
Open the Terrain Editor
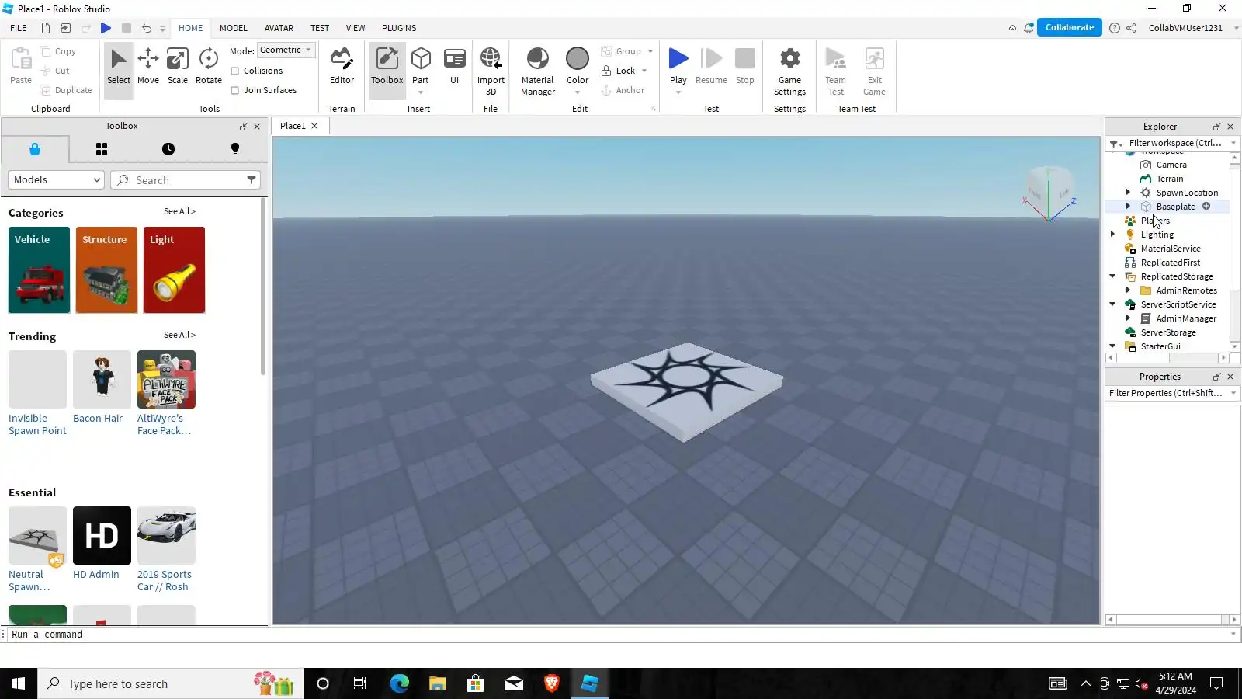(342, 67)
